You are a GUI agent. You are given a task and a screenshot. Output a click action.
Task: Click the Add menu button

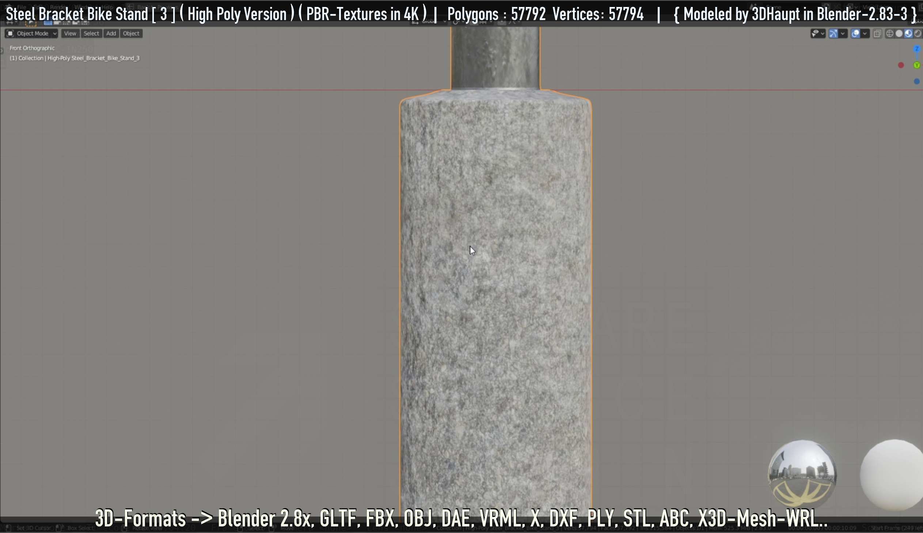pyautogui.click(x=111, y=33)
